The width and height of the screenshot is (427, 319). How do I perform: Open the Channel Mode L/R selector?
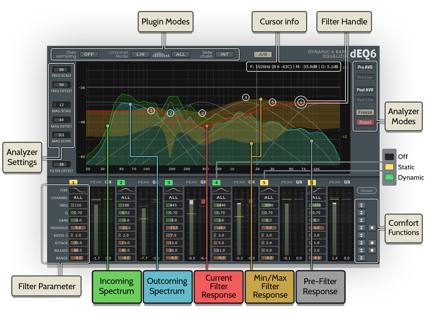click(140, 54)
